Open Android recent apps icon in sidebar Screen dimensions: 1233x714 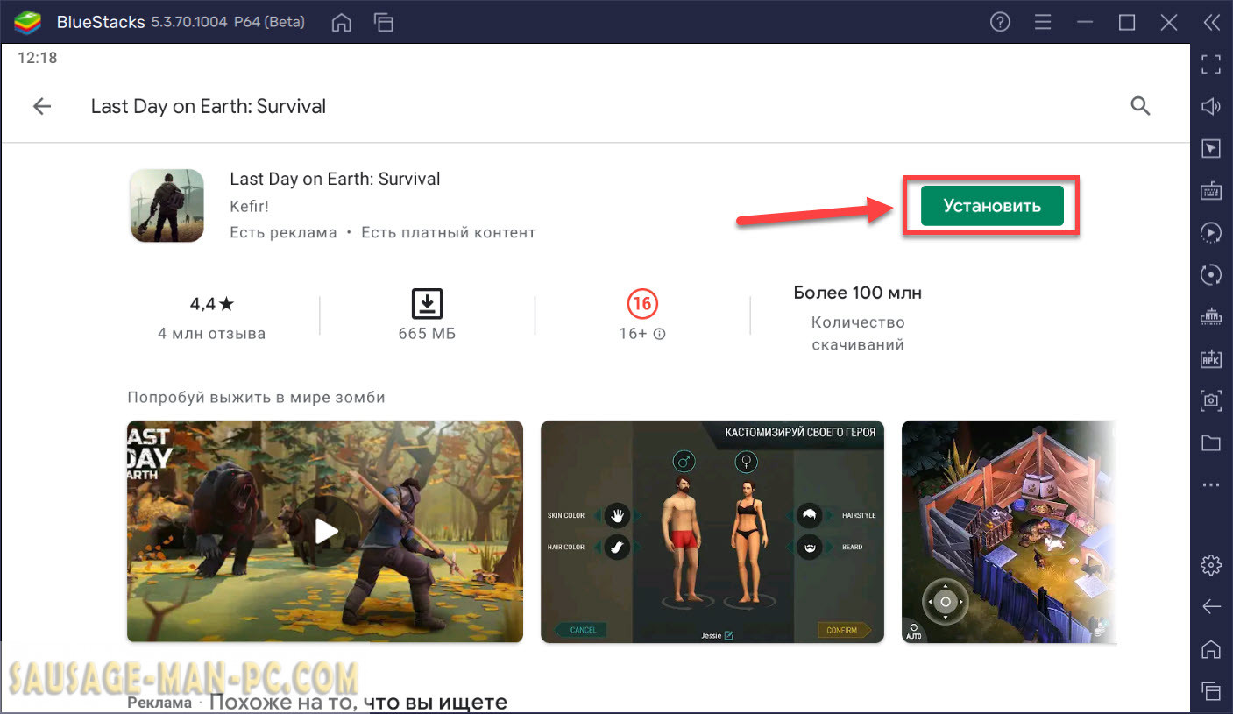[1211, 690]
